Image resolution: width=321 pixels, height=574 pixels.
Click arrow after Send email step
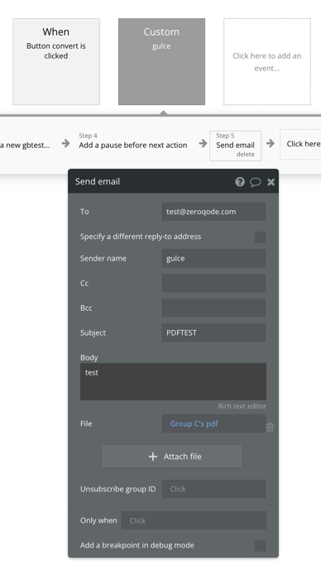tap(271, 143)
